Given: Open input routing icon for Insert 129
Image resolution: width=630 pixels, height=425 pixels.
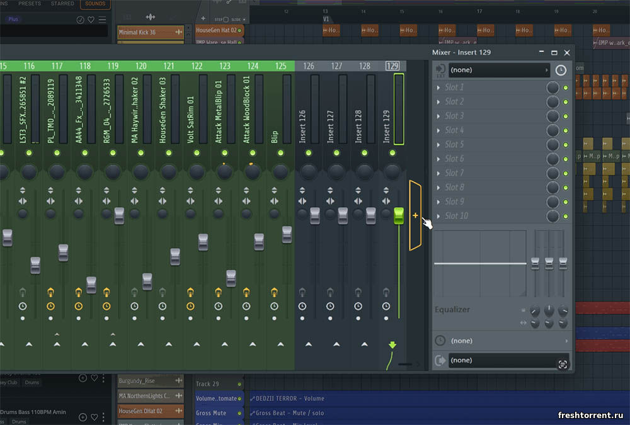Looking at the screenshot, I should click(440, 69).
